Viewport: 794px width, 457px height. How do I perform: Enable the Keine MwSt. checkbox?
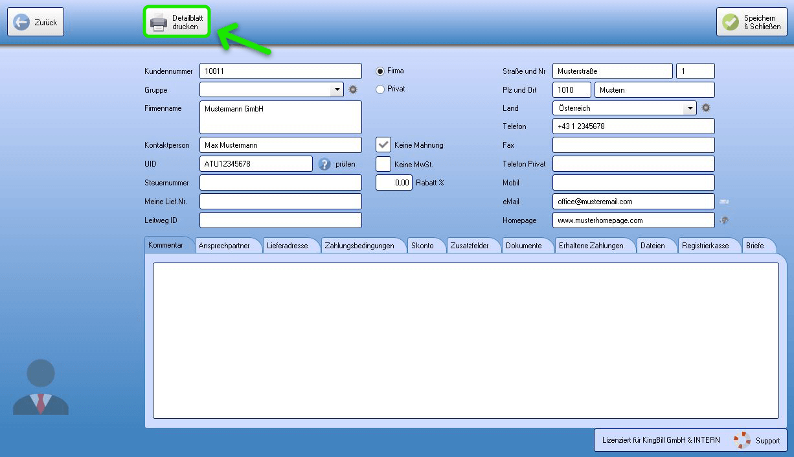(x=383, y=164)
